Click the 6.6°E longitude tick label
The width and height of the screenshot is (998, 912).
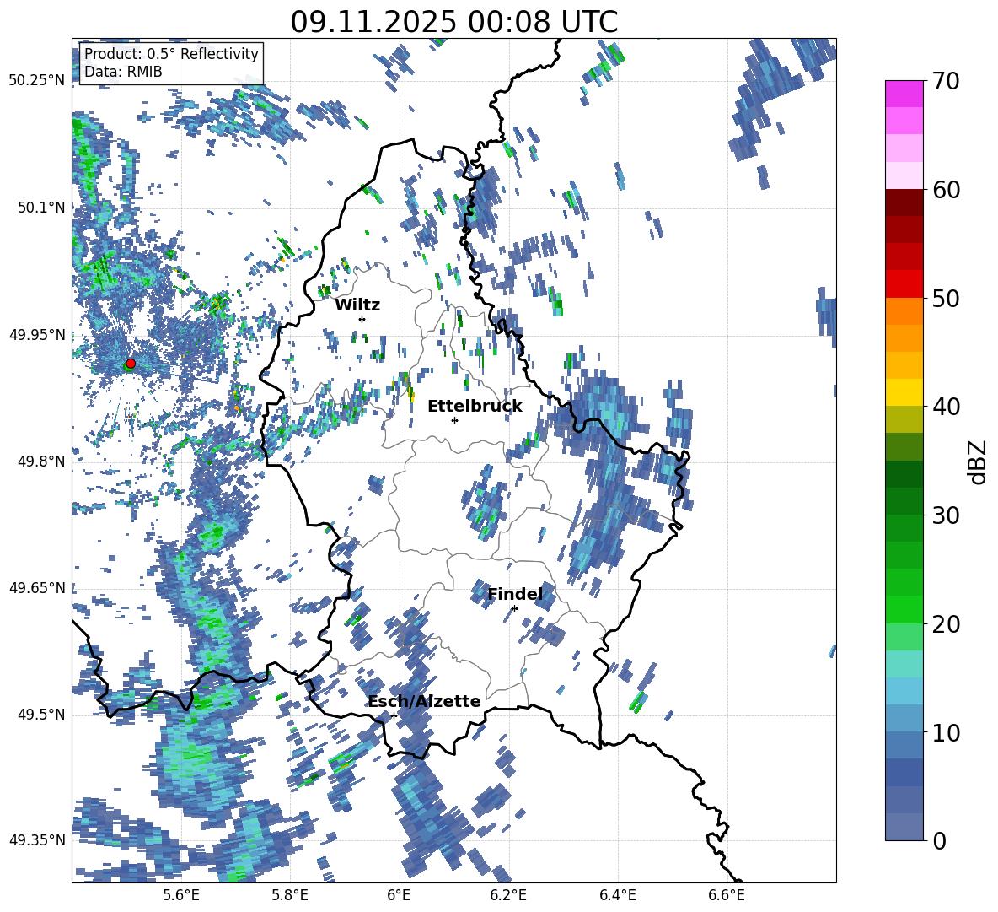coord(727,896)
